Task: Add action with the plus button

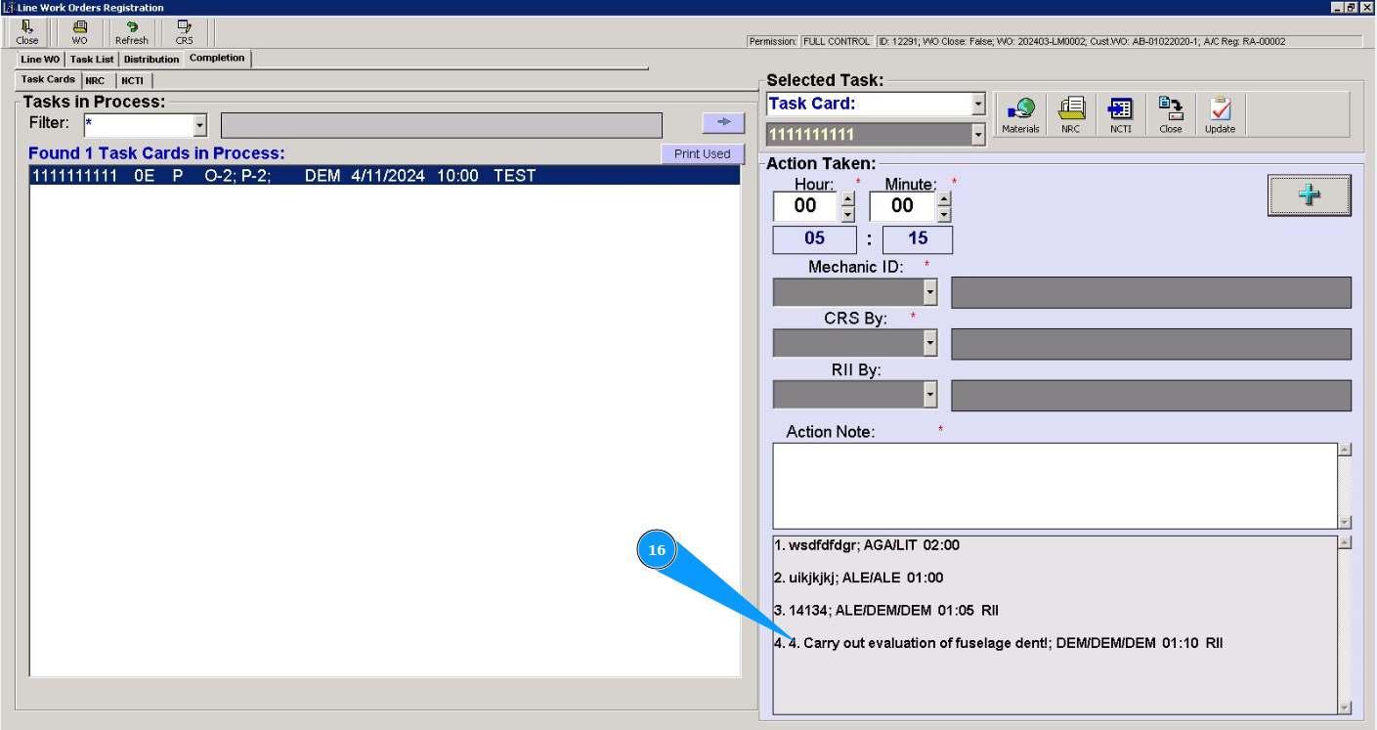Action: (1309, 195)
